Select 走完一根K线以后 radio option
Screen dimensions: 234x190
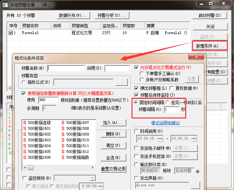tap(168, 102)
